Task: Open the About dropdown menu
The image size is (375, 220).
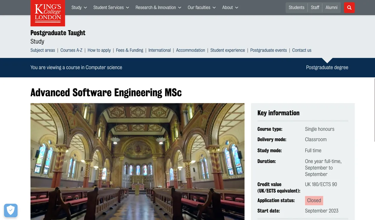Action: pos(230,8)
